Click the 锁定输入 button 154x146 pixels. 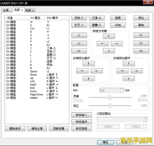tap(82, 115)
